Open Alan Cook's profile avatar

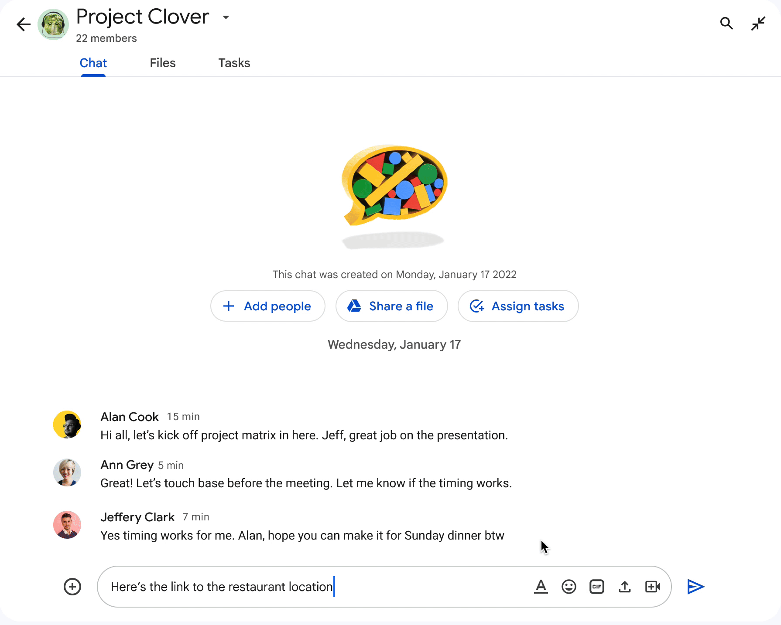pyautogui.click(x=67, y=424)
